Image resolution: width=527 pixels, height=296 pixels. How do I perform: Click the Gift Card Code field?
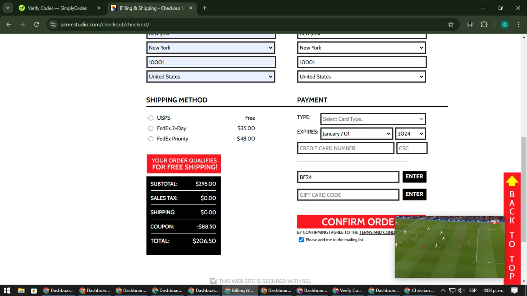point(348,195)
